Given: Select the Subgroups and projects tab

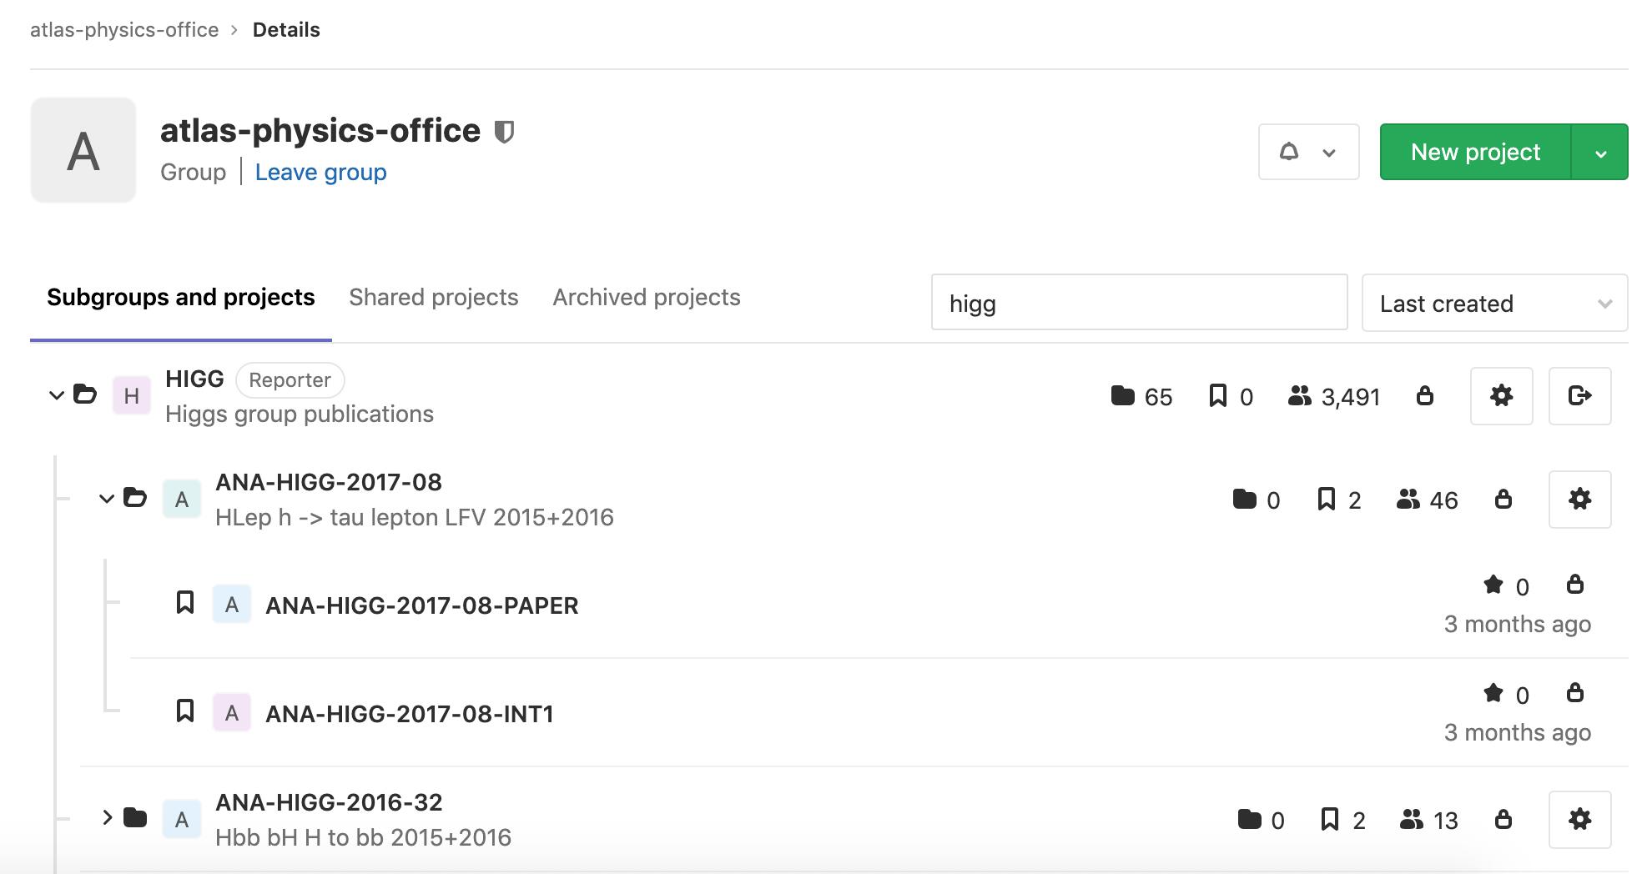Looking at the screenshot, I should coord(181,298).
